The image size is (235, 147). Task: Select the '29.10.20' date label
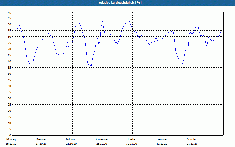point(102,144)
